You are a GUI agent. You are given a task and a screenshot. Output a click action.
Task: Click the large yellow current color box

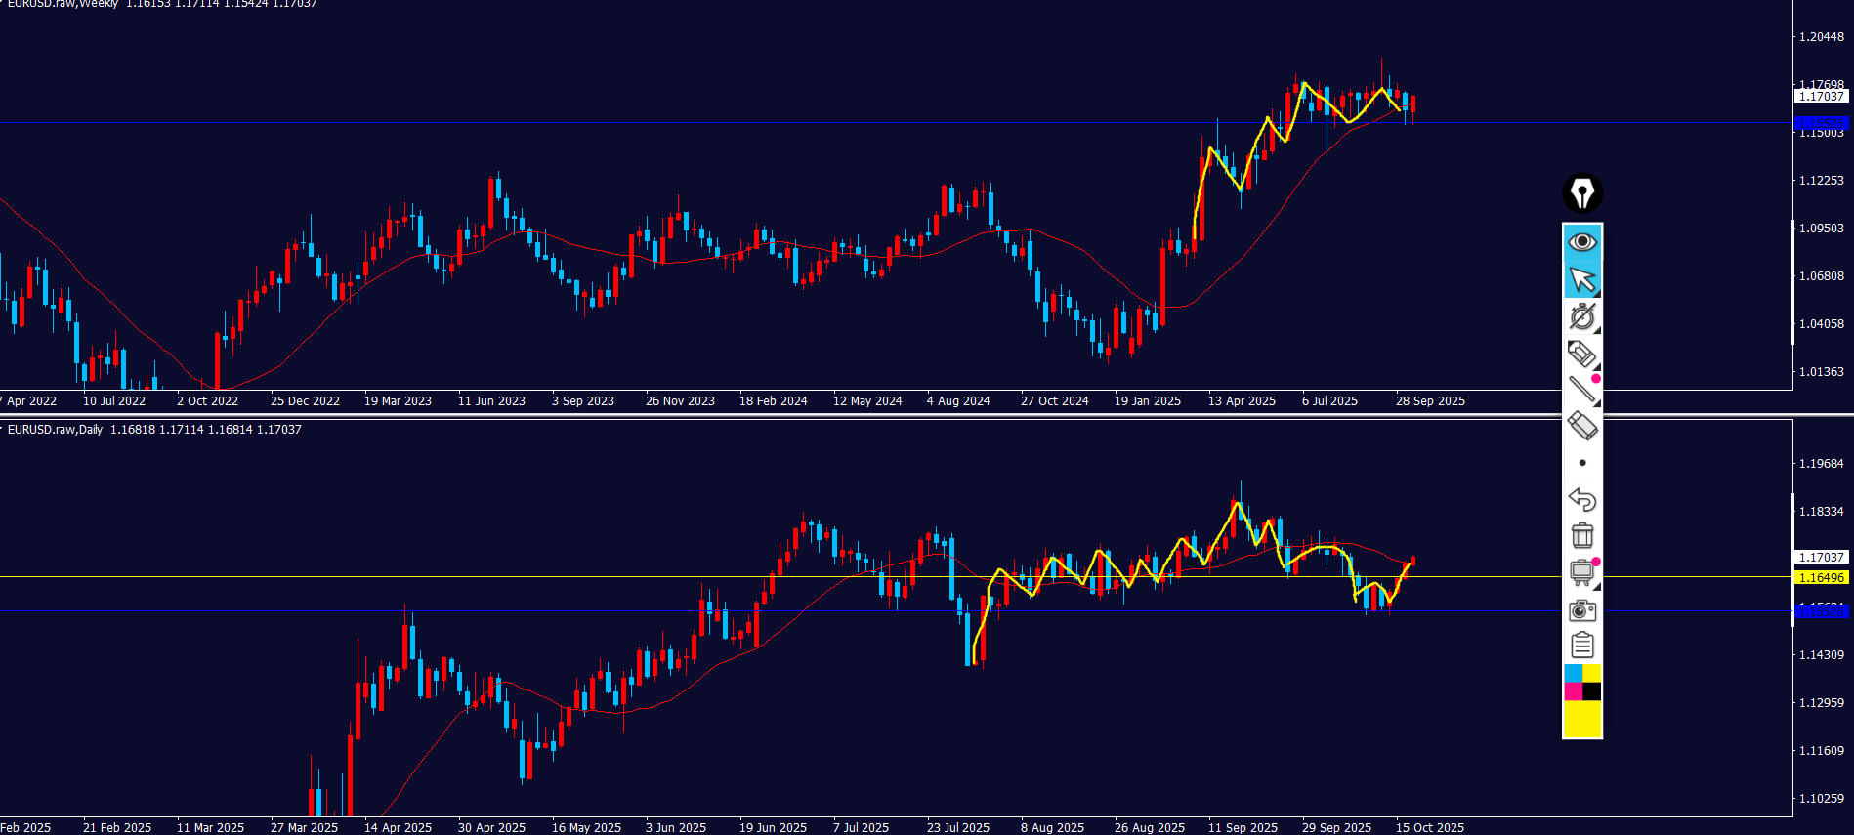1582,720
